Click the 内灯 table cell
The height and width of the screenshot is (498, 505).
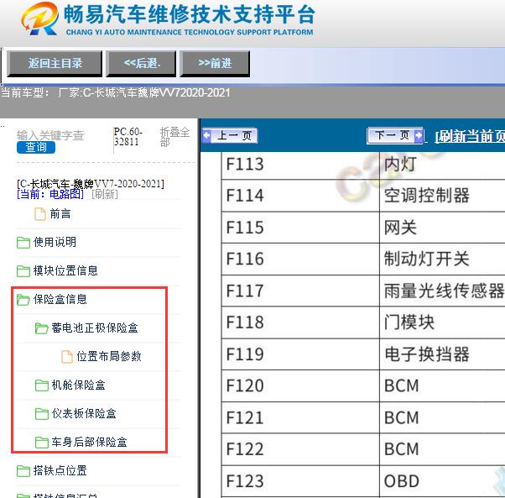tap(442, 165)
